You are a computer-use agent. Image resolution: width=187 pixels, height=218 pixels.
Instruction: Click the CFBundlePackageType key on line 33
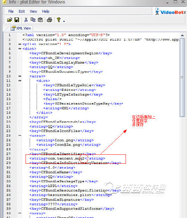(x=64, y=181)
